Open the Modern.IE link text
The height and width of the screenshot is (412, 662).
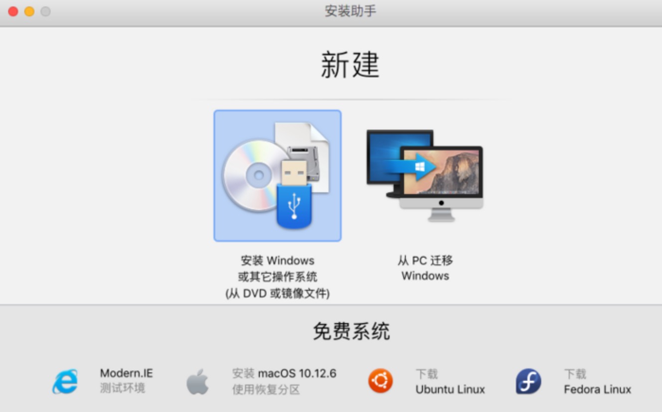pyautogui.click(x=127, y=373)
